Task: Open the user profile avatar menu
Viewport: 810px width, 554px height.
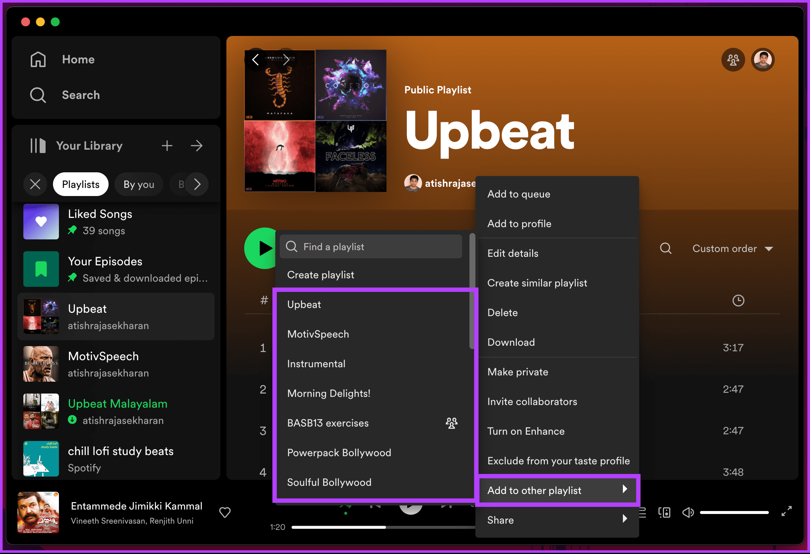Action: [763, 60]
